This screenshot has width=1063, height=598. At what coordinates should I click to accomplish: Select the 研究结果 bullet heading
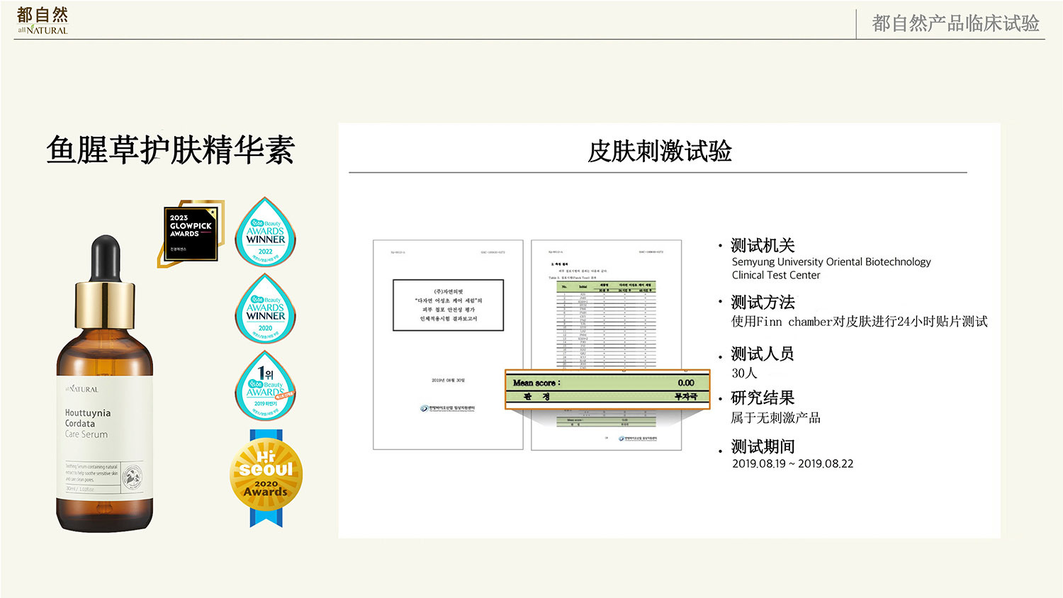point(763,398)
